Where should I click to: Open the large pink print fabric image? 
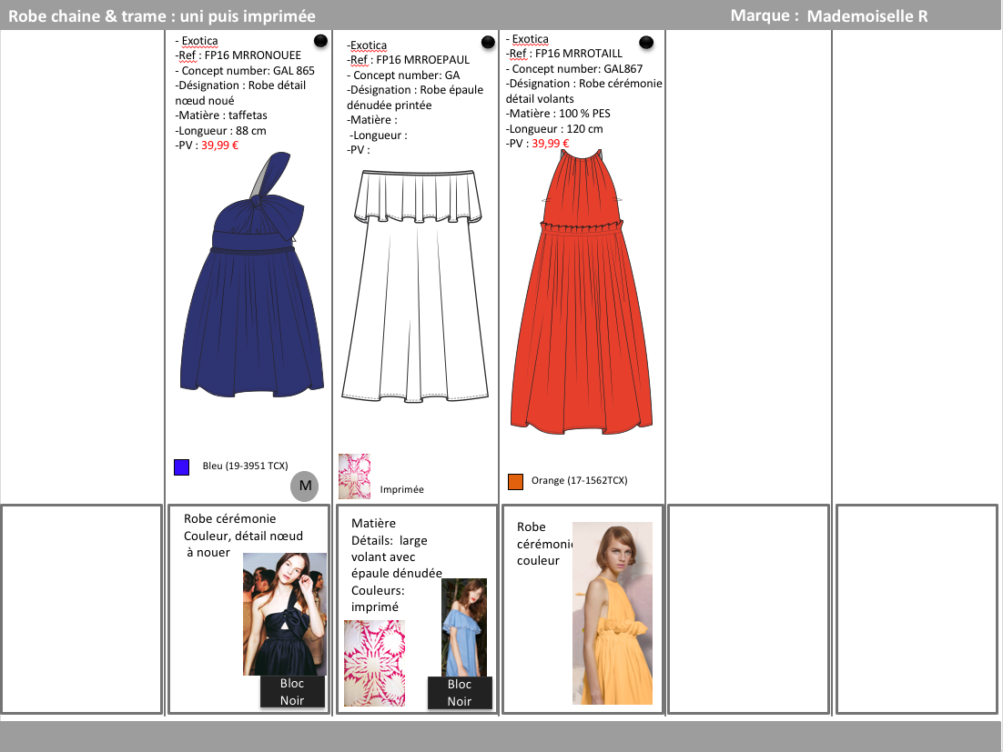click(x=374, y=663)
